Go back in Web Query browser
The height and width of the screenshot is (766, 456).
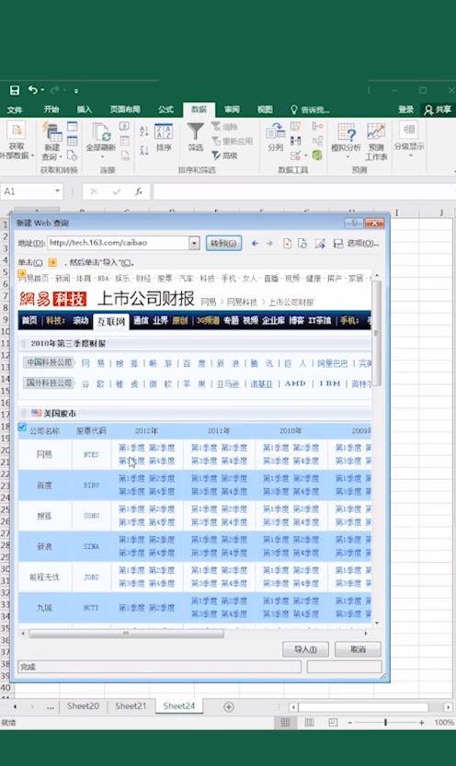point(255,243)
